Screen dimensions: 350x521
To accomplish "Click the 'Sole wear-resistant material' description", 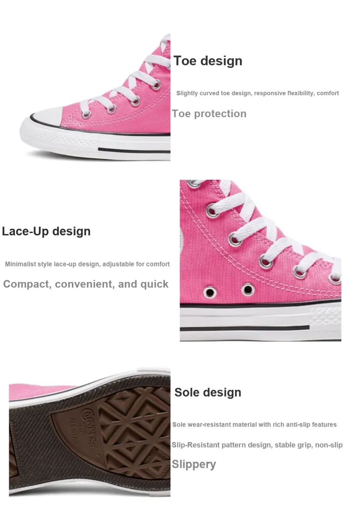I will tap(254, 425).
